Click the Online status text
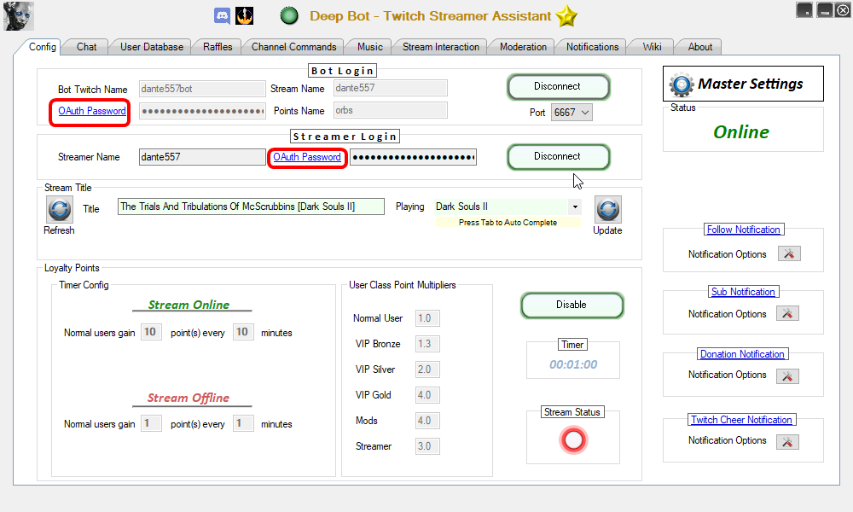853x512 pixels. (741, 131)
